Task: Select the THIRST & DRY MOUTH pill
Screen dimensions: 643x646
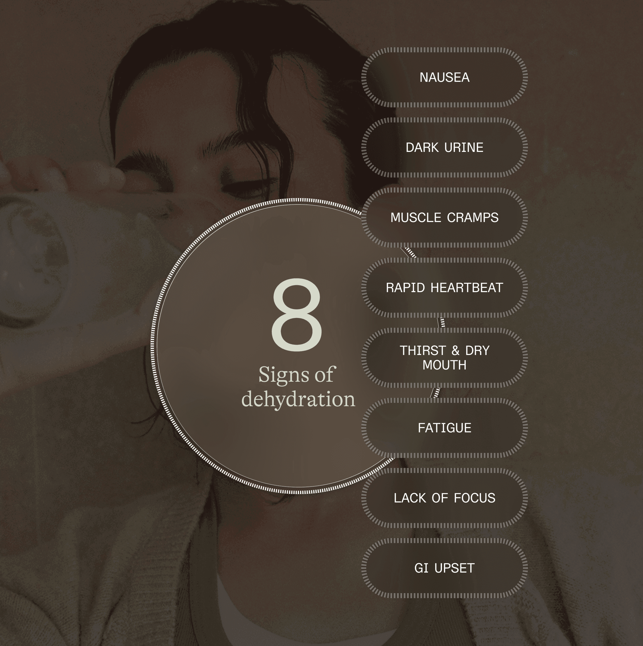Action: (x=444, y=358)
